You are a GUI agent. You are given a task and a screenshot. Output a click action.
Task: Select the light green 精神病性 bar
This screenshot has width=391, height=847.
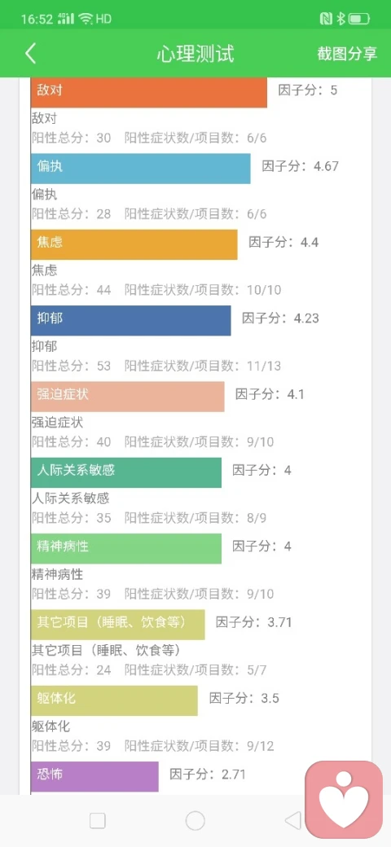point(126,549)
